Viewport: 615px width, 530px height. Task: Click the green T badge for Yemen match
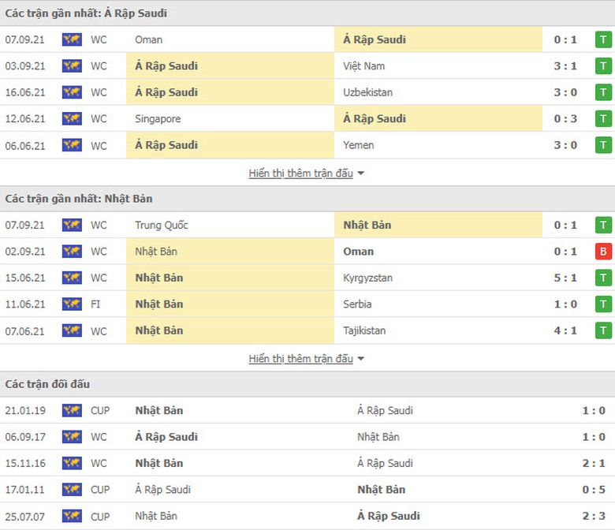click(x=603, y=145)
